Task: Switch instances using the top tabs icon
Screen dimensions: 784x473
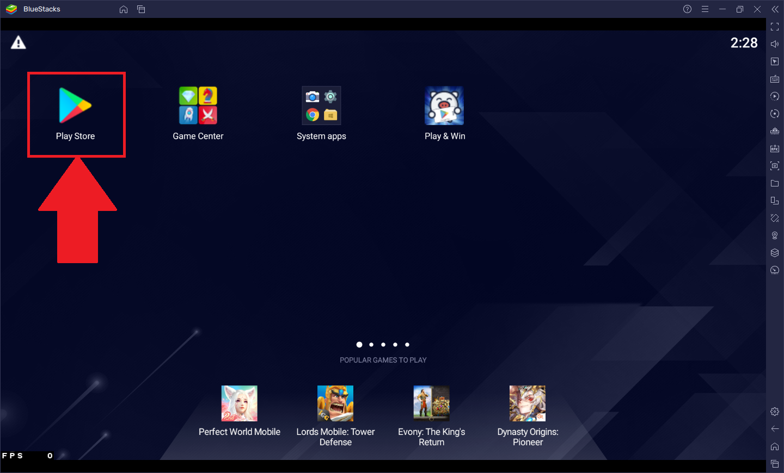Action: [x=141, y=9]
